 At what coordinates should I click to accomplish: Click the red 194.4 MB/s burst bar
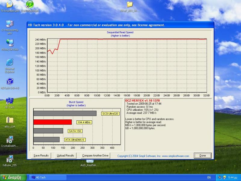click(x=52, y=122)
